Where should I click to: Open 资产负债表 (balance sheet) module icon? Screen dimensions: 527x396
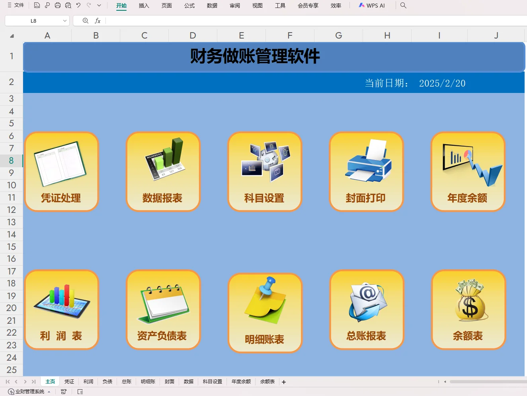pos(163,310)
